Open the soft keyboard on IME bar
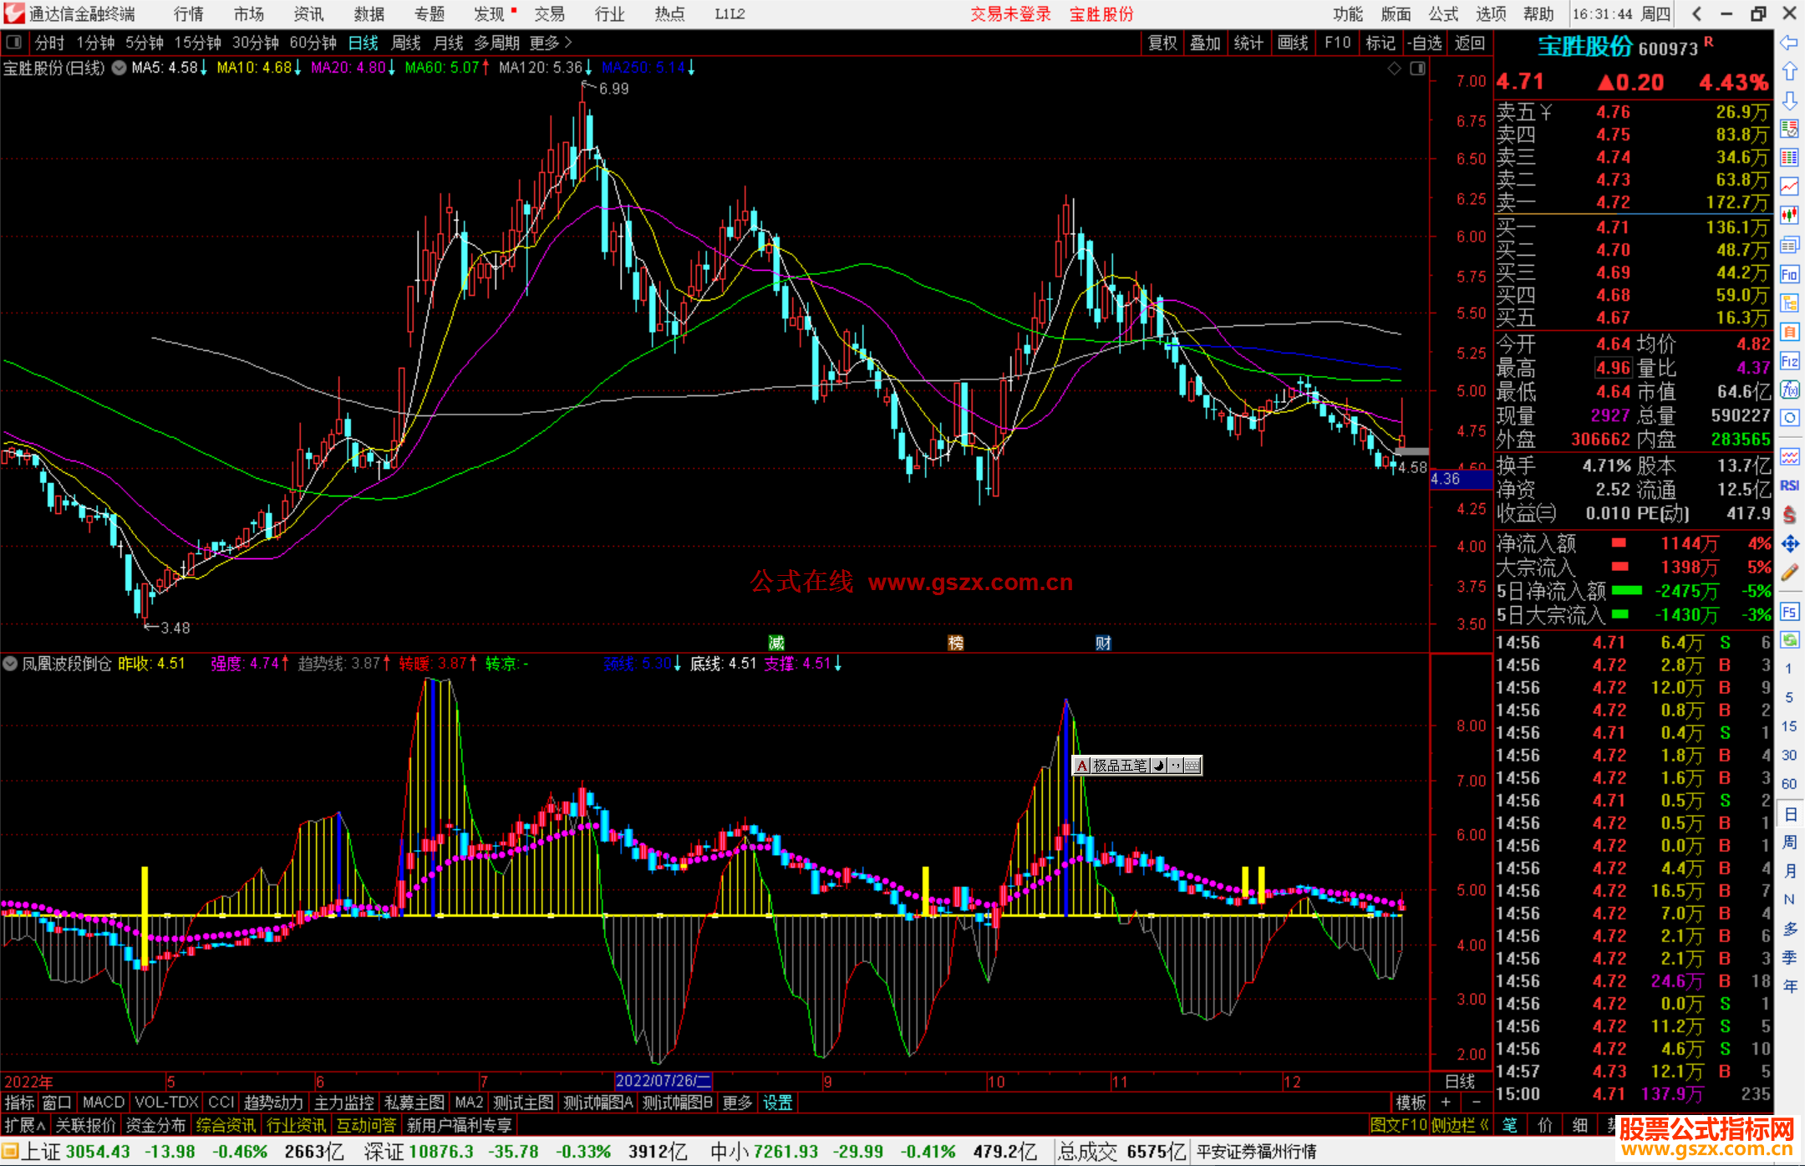Screen dimensions: 1805x1166 pos(1192,766)
